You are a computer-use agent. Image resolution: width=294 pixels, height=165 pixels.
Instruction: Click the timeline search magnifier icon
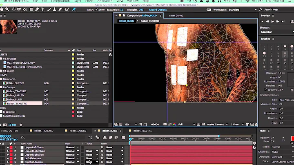[23, 138]
